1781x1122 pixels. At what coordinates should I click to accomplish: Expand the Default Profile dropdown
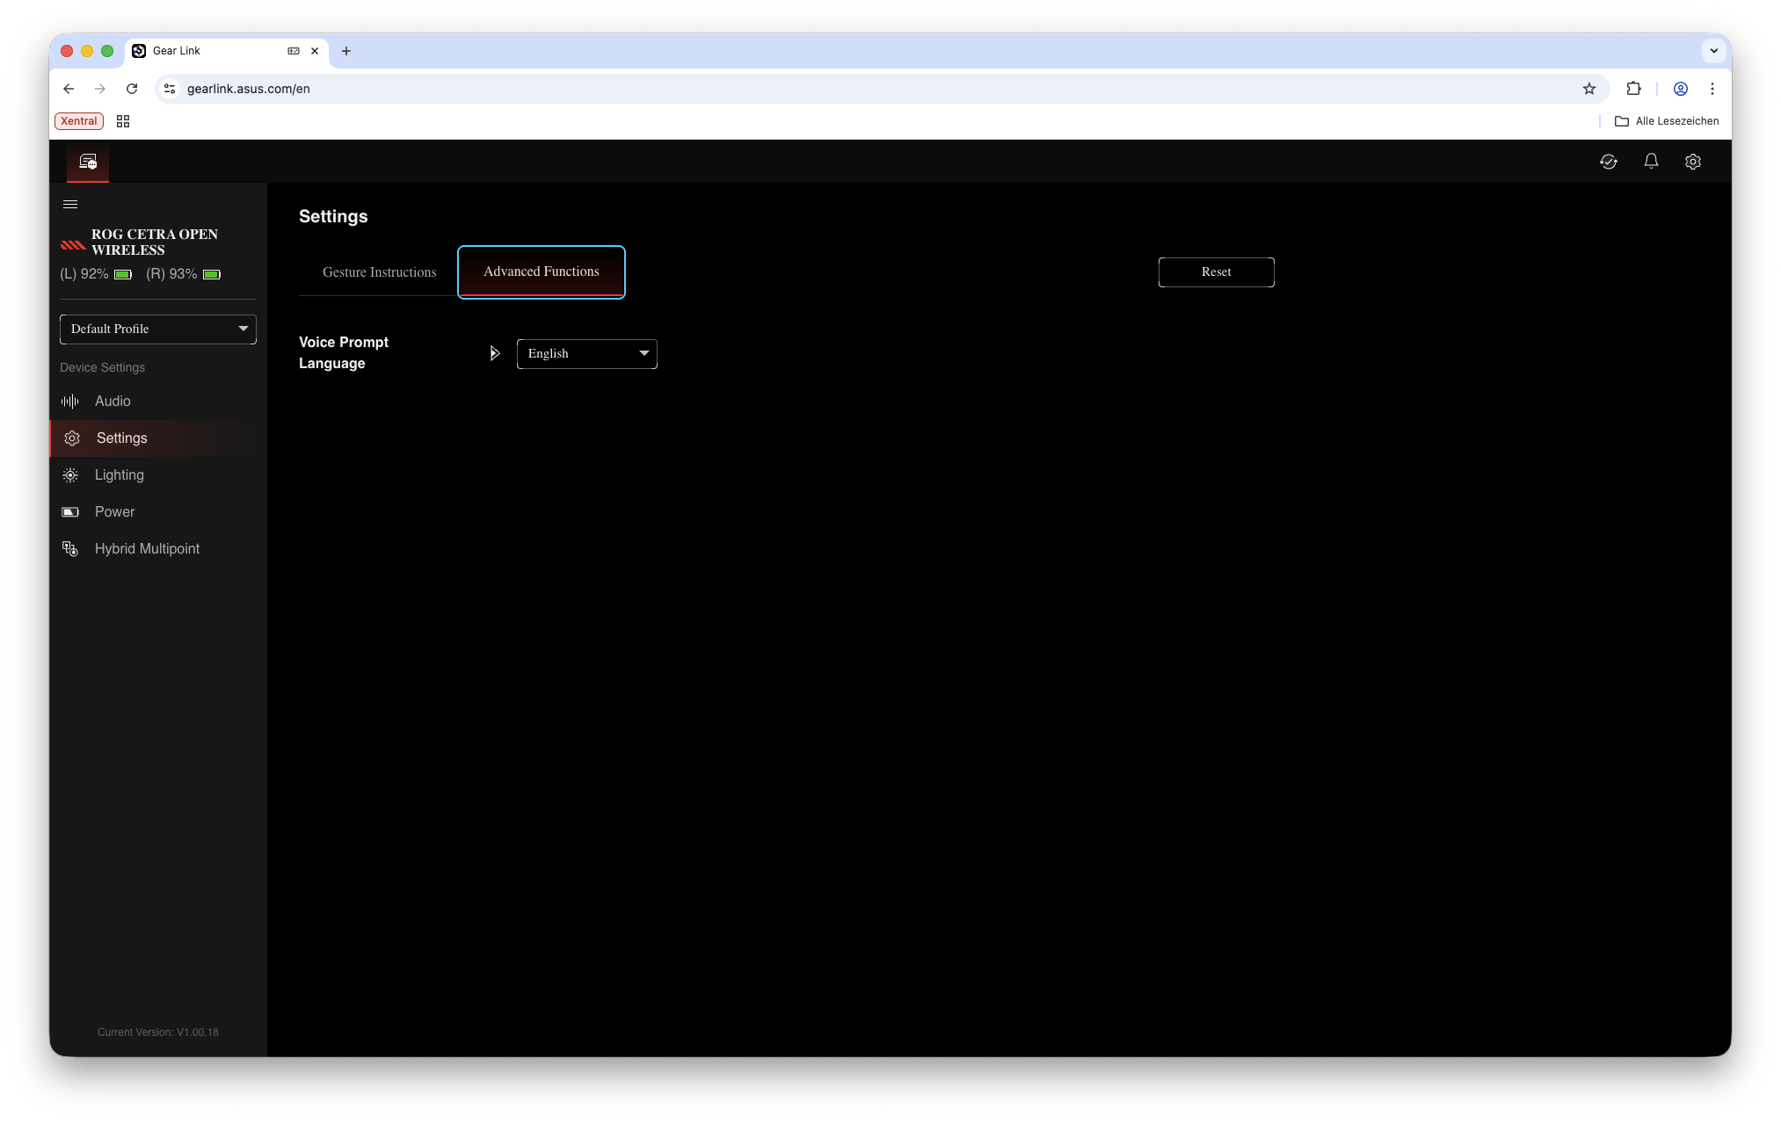tap(158, 329)
